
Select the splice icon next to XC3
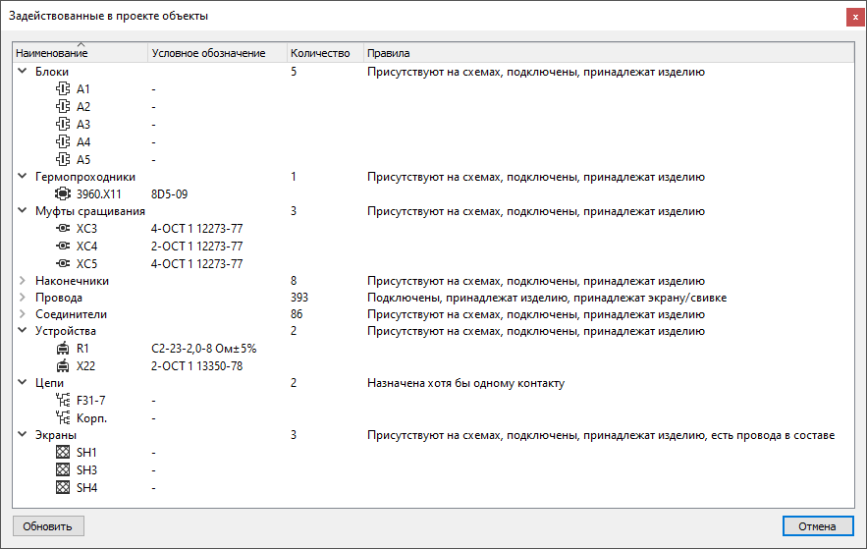(x=65, y=229)
